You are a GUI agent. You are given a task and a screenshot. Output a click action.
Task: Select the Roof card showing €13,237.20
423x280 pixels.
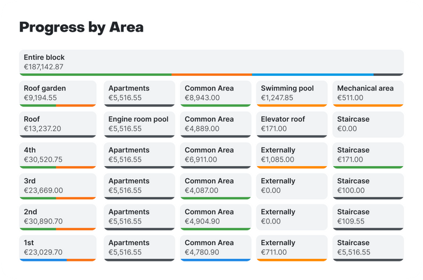pyautogui.click(x=58, y=124)
